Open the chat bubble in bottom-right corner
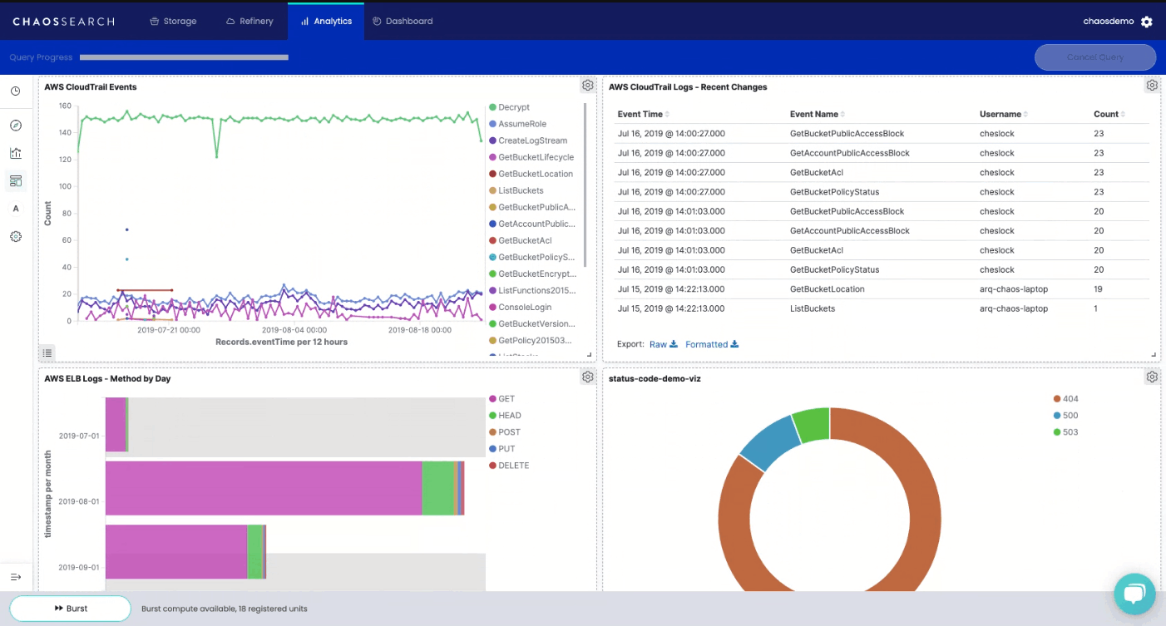The image size is (1166, 626). point(1134,594)
